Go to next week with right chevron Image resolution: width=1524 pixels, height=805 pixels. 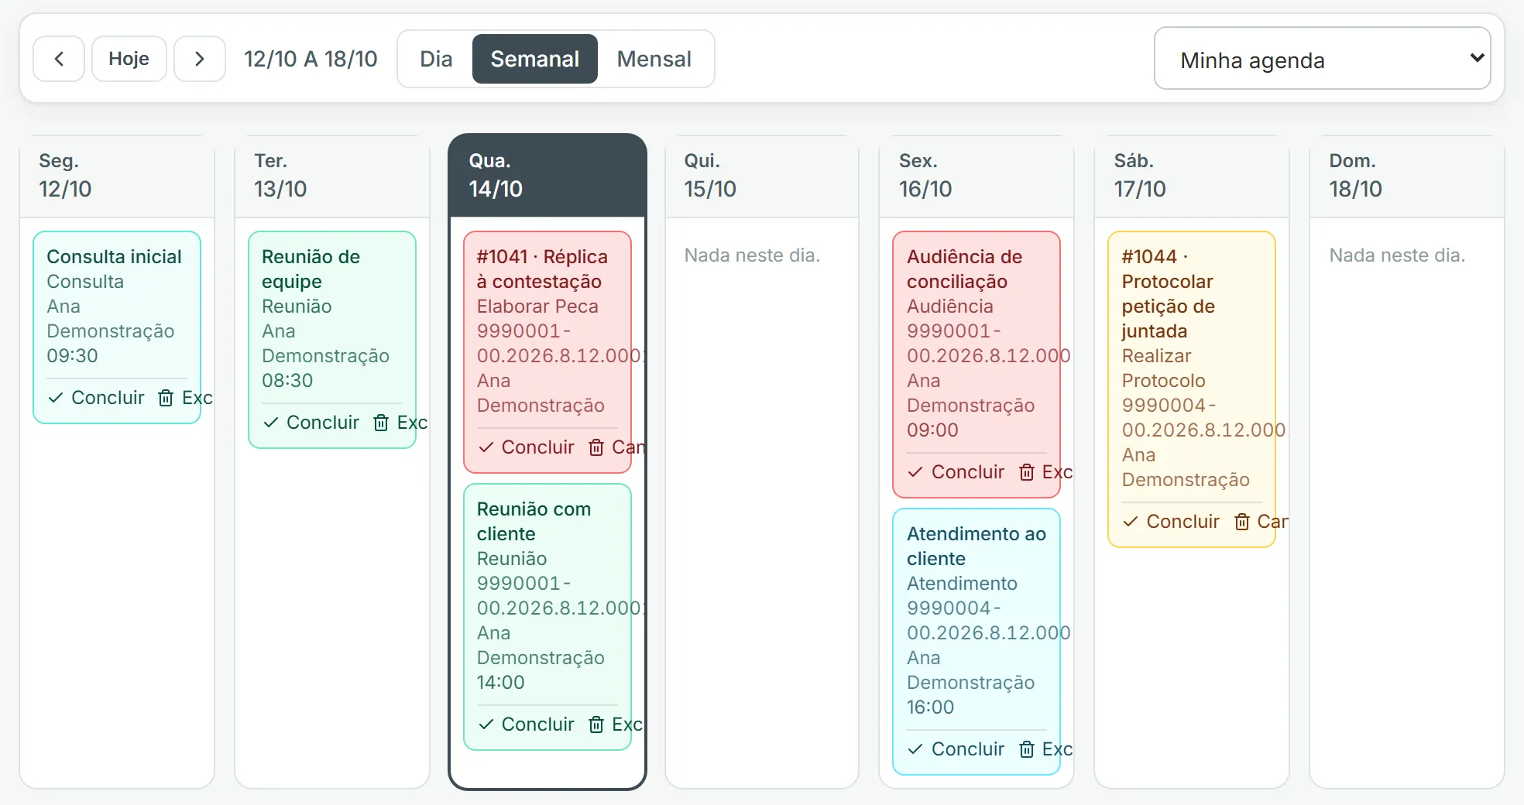pos(200,59)
